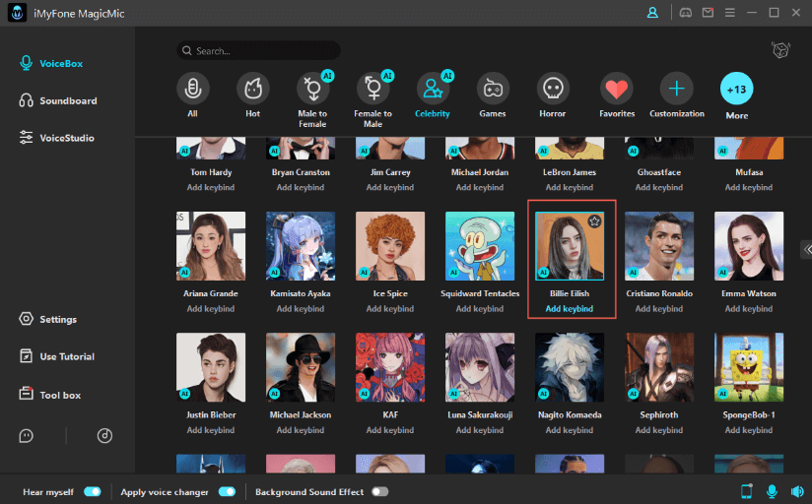This screenshot has width=812, height=504.
Task: Open the Favorites heart category
Action: coord(616,89)
